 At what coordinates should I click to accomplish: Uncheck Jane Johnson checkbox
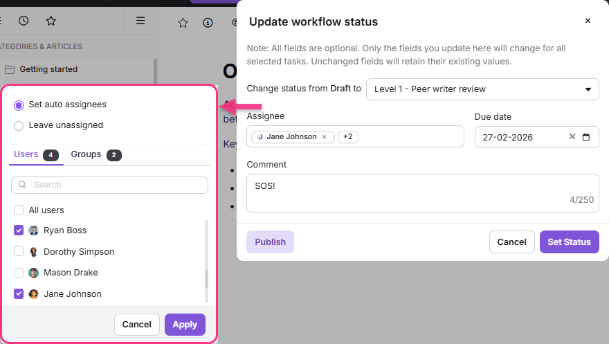[x=19, y=293]
